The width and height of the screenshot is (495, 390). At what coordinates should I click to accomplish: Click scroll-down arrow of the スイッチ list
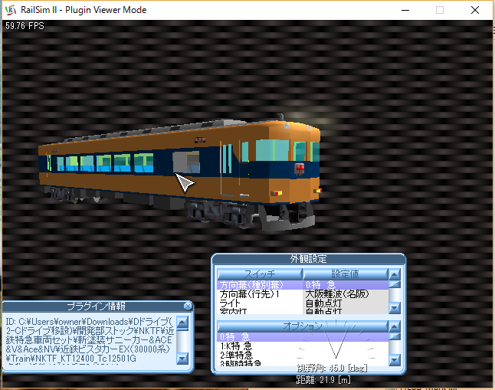[x=395, y=308]
